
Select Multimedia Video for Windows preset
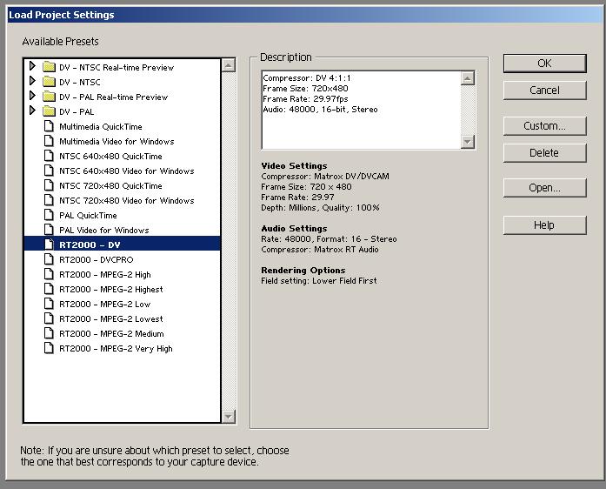pos(117,141)
